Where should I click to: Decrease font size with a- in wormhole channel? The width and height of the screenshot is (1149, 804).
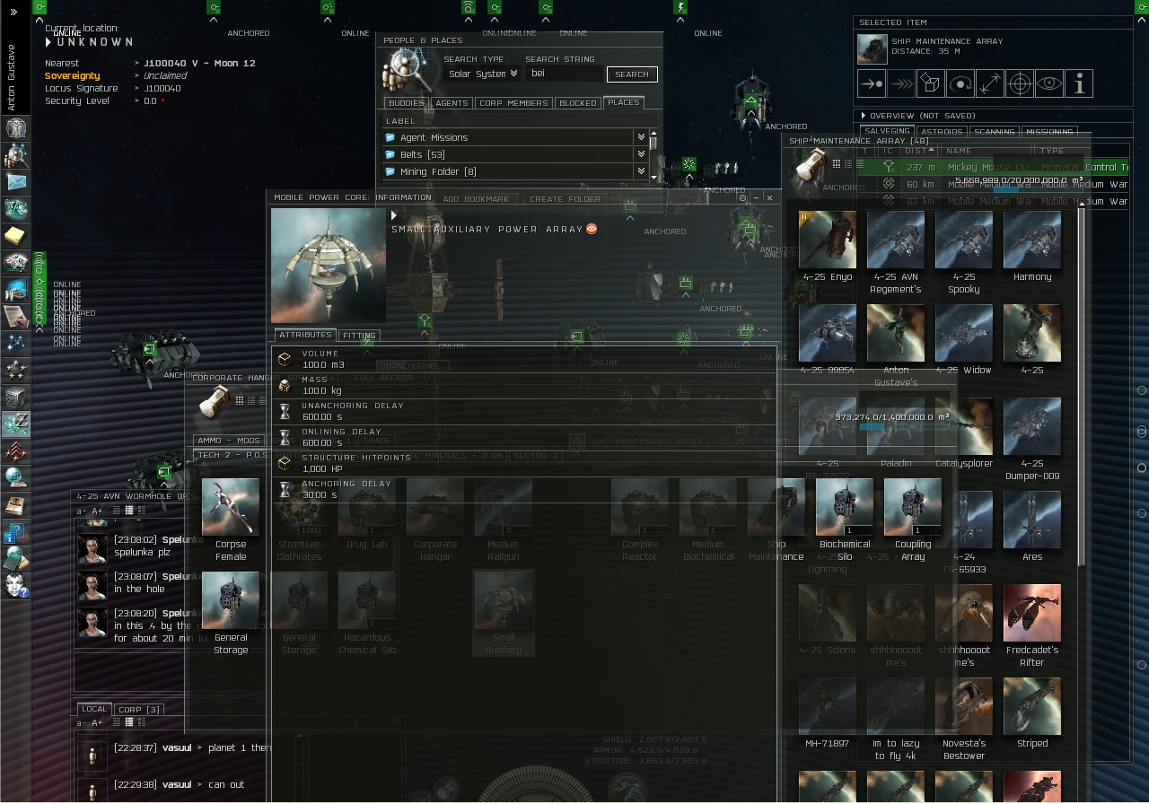coord(82,511)
